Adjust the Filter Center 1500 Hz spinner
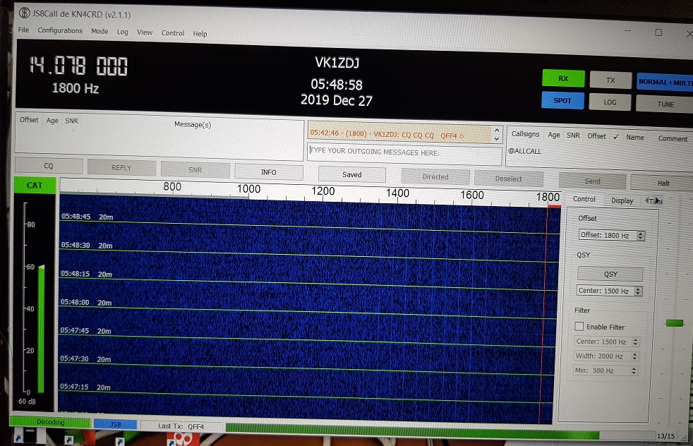This screenshot has width=693, height=446. pyautogui.click(x=607, y=342)
